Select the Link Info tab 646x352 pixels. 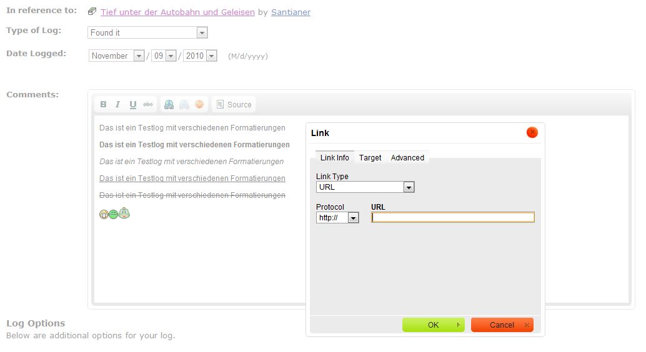coord(334,158)
